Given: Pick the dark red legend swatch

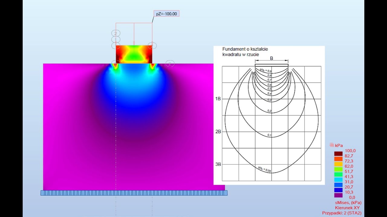Looking at the screenshot, I should pyautogui.click(x=338, y=154).
